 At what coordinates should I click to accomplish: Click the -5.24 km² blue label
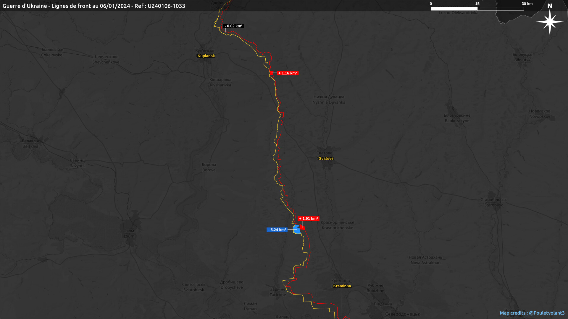277,230
